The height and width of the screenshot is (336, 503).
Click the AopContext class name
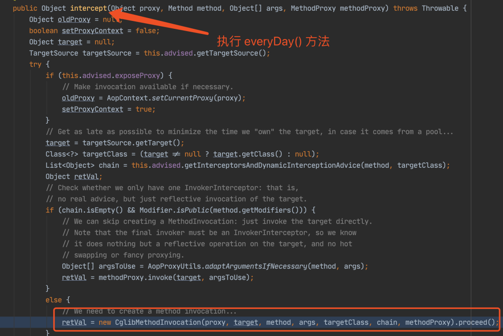[x=127, y=98]
